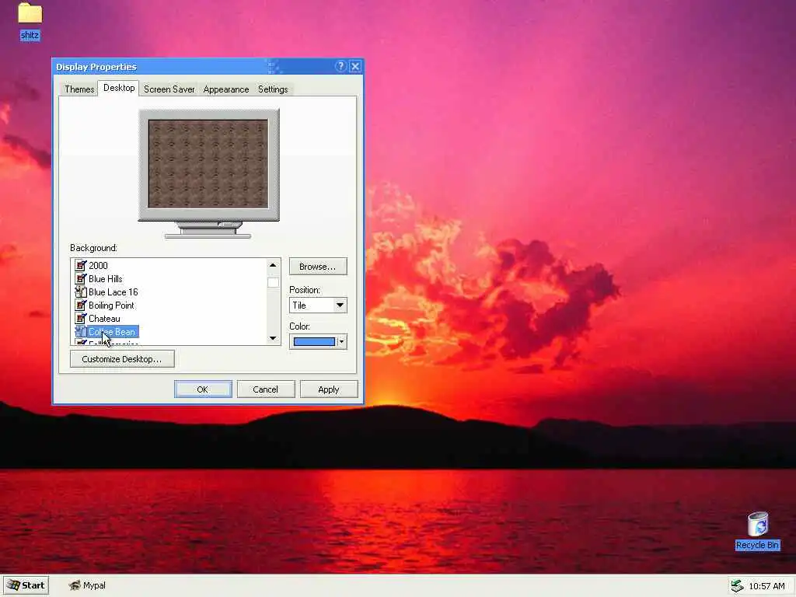Select the 2000 background entry

point(98,265)
